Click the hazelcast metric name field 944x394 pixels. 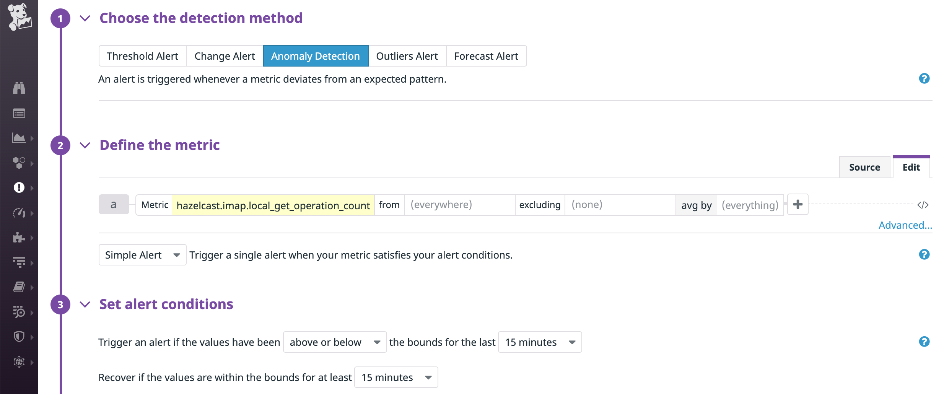point(273,205)
